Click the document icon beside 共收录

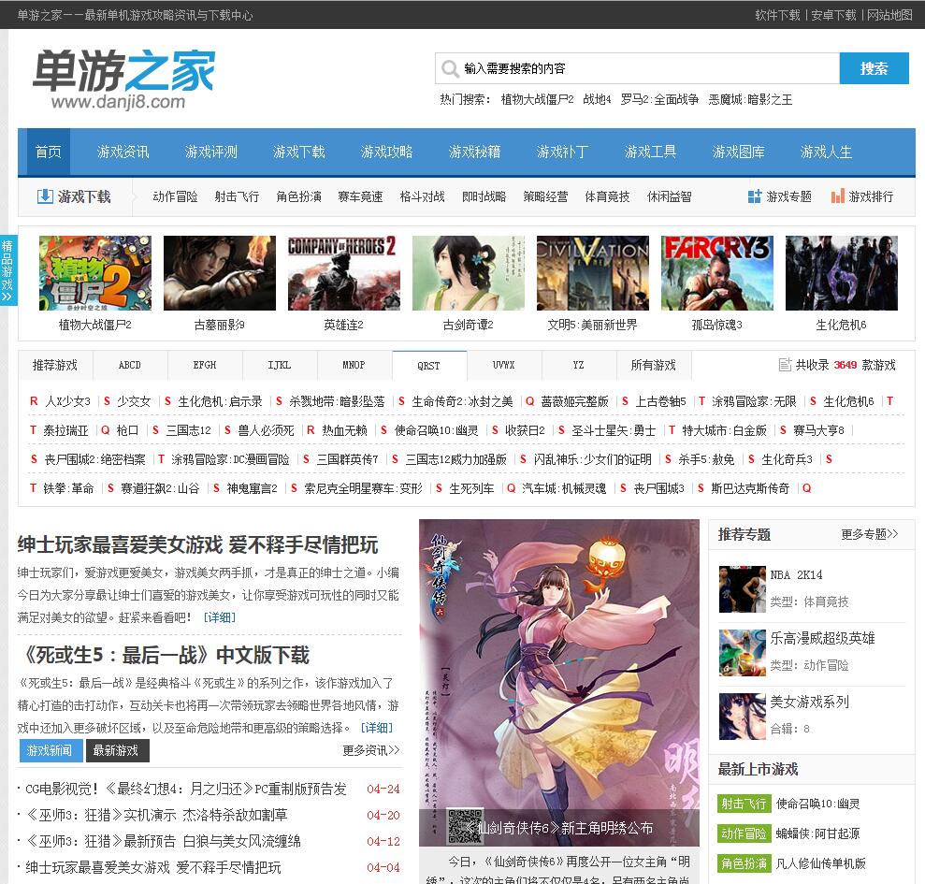click(x=786, y=365)
